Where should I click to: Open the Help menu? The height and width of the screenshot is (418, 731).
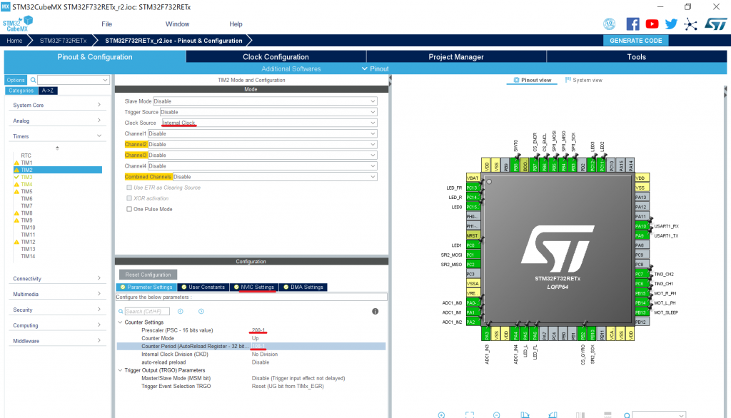[236, 24]
